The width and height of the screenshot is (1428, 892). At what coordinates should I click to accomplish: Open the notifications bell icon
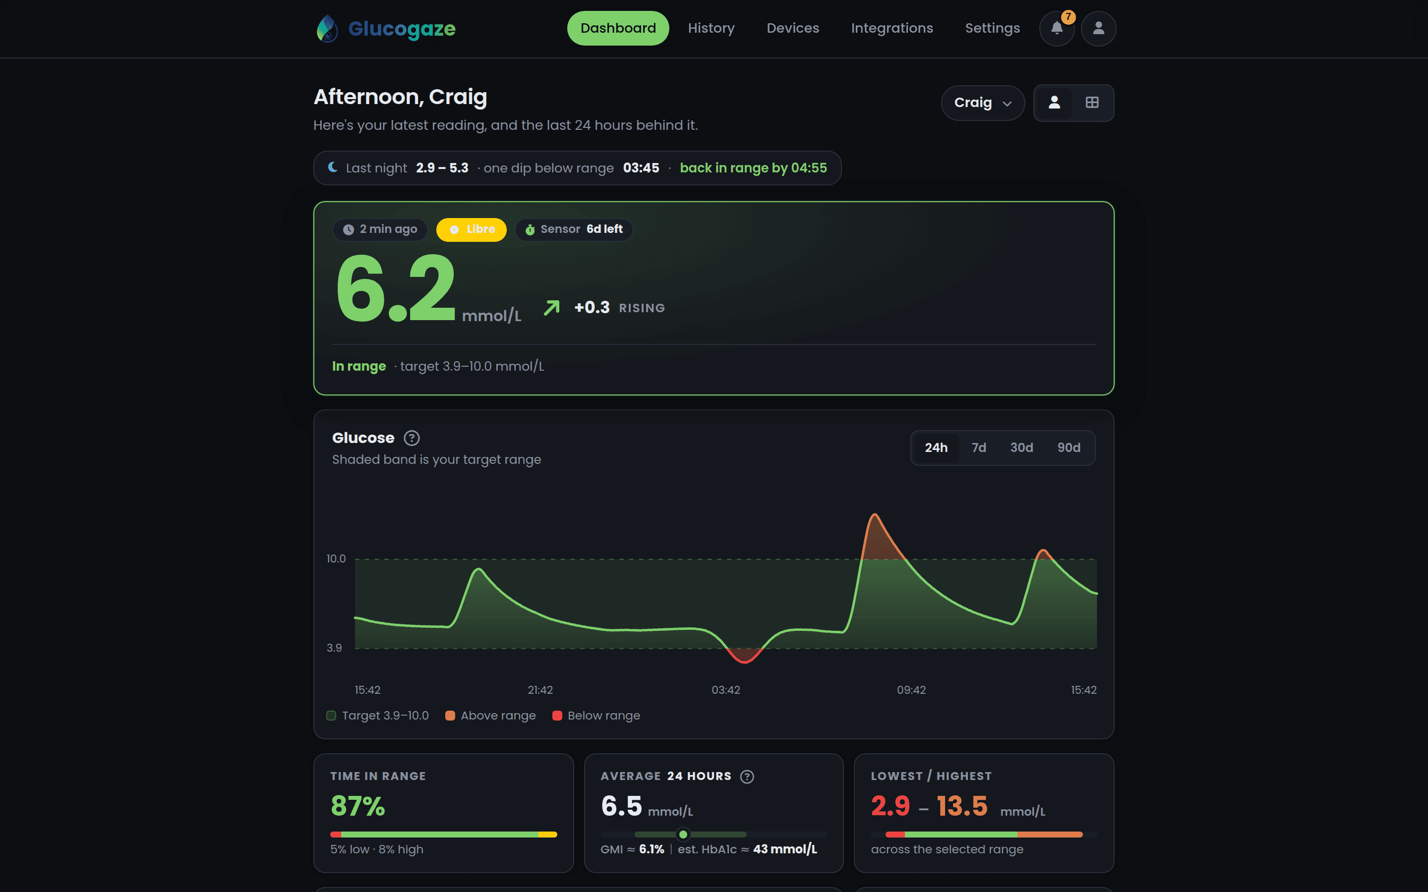coord(1057,28)
